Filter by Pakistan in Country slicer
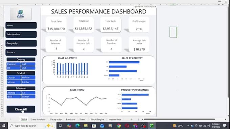Screen dimensions: 230x129 click(14, 64)
